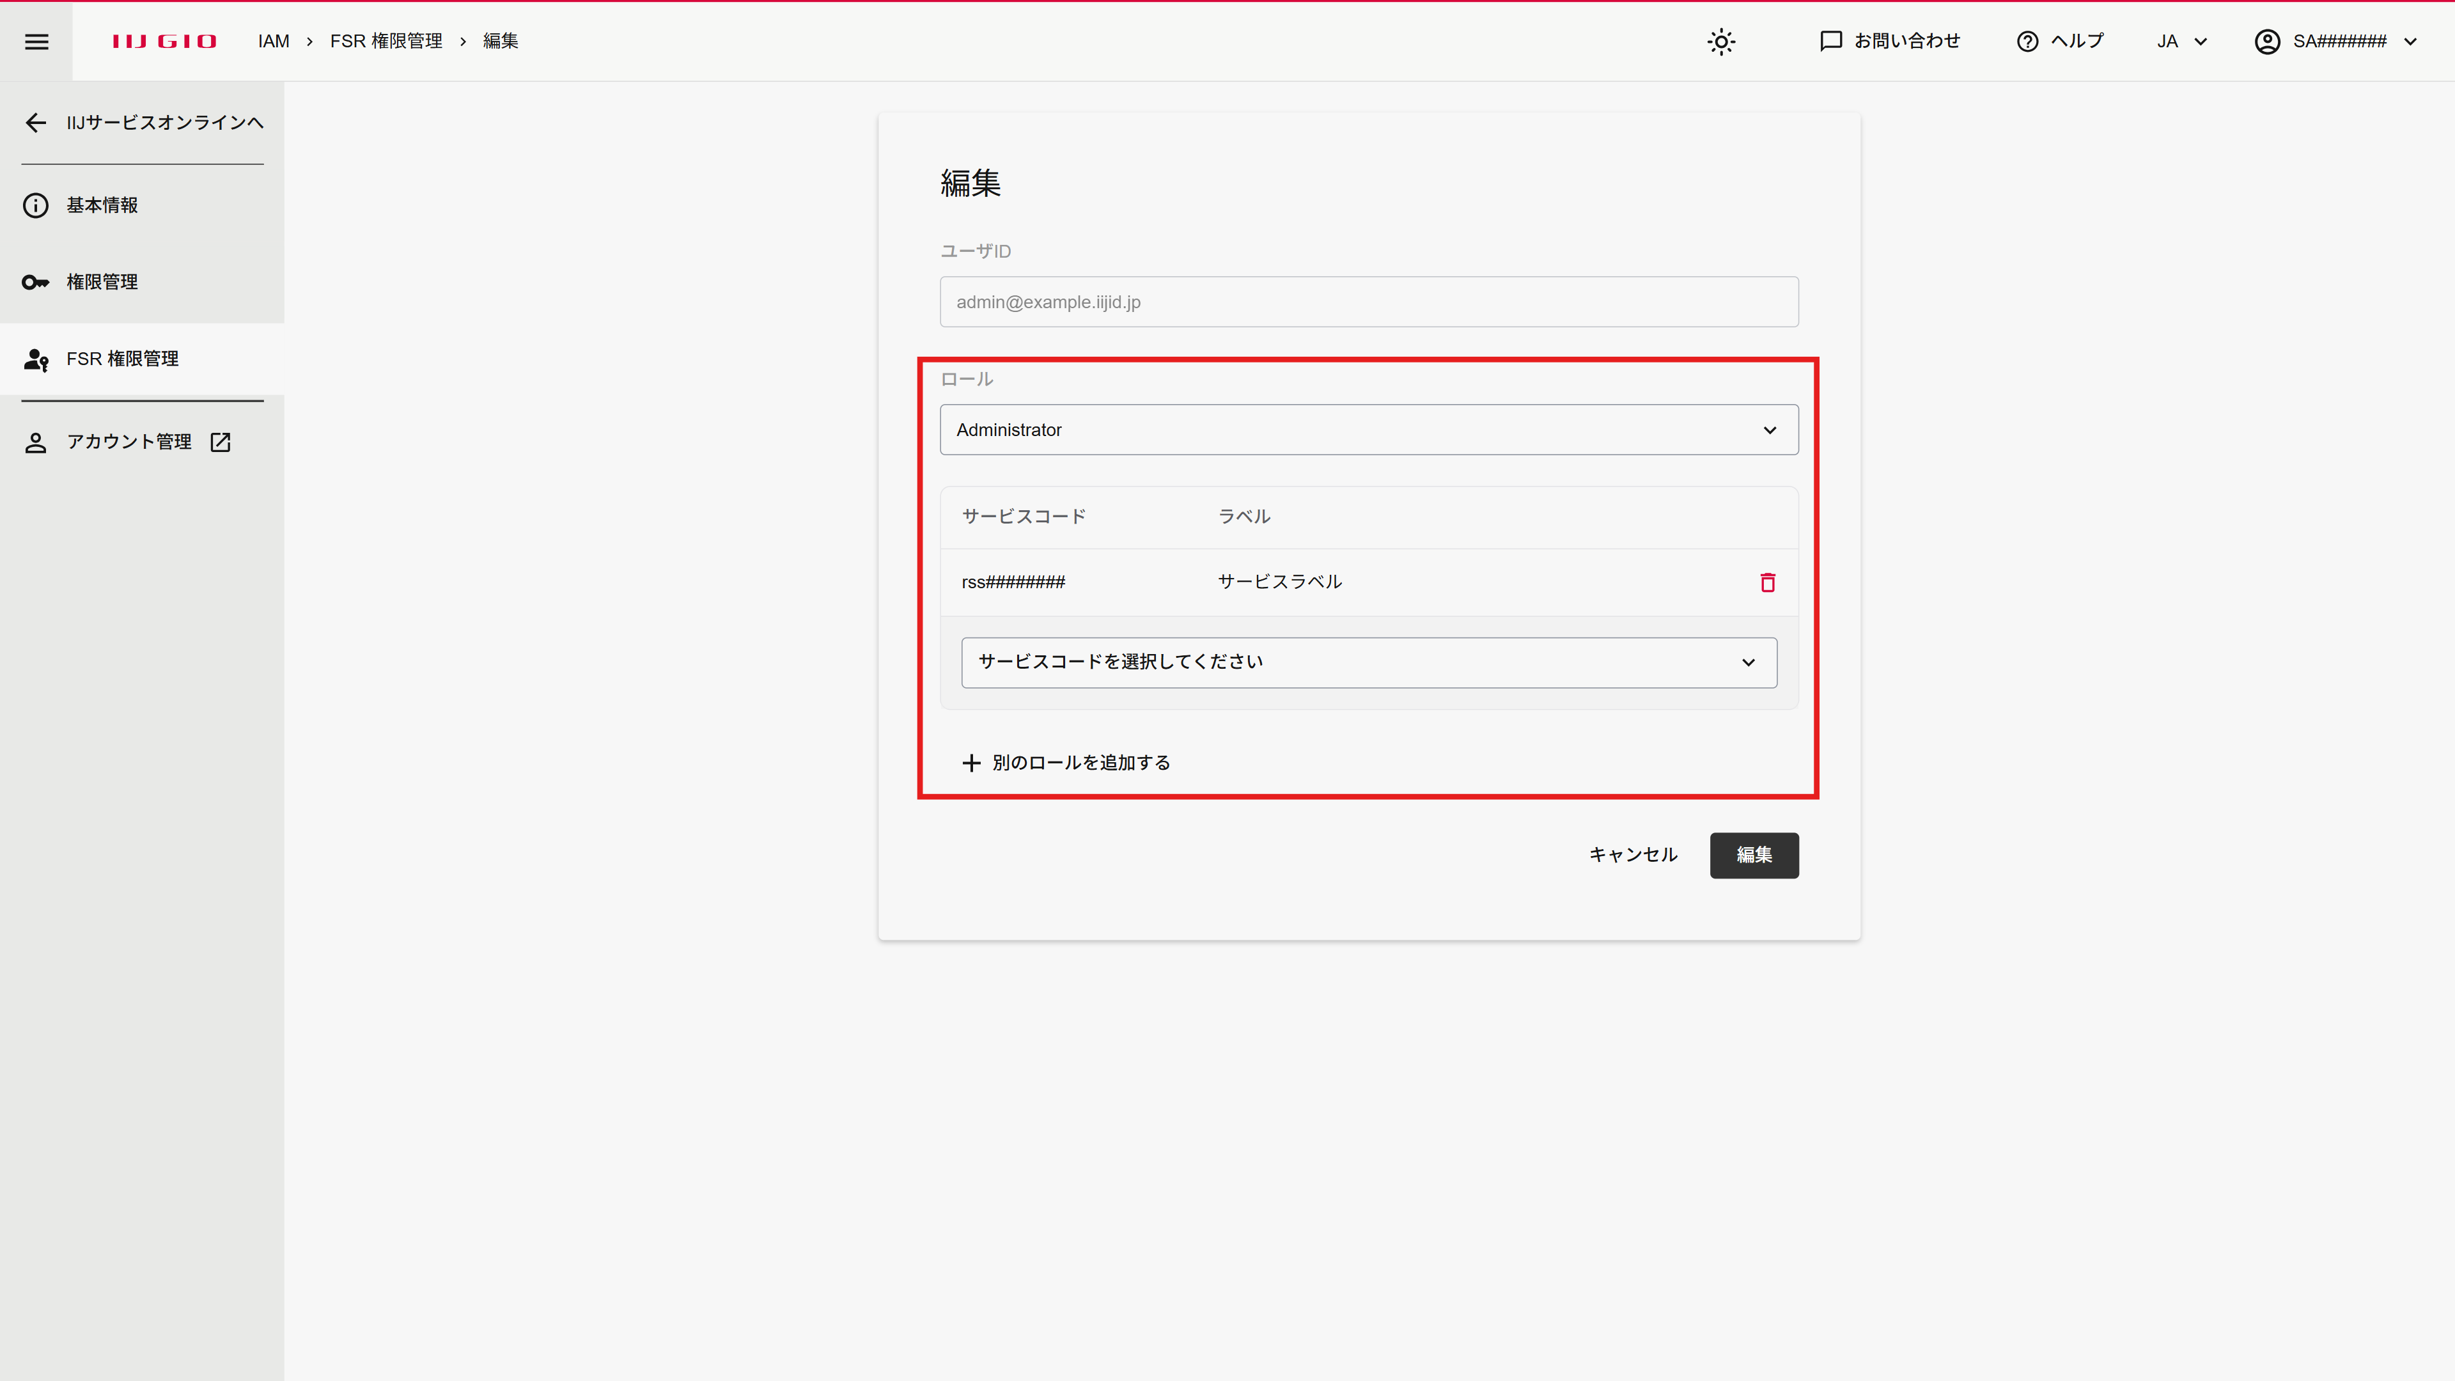Click the キャンセル button
2455x1381 pixels.
tap(1633, 855)
